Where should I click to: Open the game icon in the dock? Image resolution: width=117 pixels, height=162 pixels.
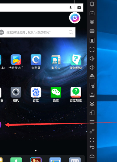pyautogui.click(x=36, y=160)
